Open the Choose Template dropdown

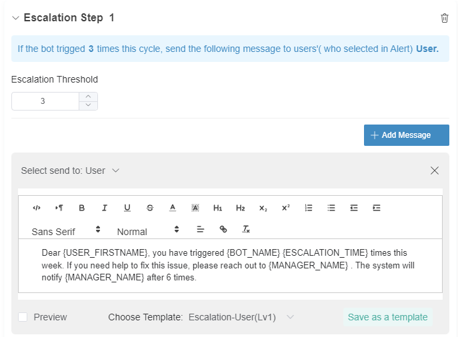click(241, 317)
